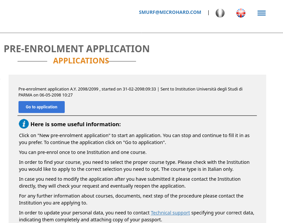Image resolution: width=283 pixels, height=223 pixels.
Task: Click the blue info circle icon
Action: click(x=24, y=124)
